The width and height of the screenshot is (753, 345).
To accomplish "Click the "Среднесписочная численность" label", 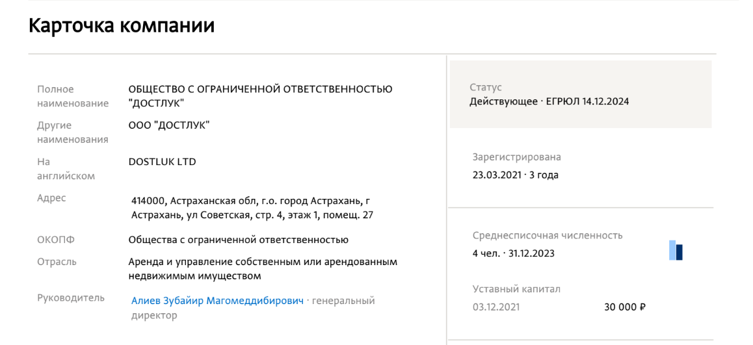I will pos(547,235).
